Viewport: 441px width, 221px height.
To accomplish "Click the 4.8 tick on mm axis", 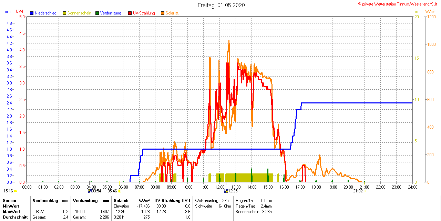I will point(10,23).
